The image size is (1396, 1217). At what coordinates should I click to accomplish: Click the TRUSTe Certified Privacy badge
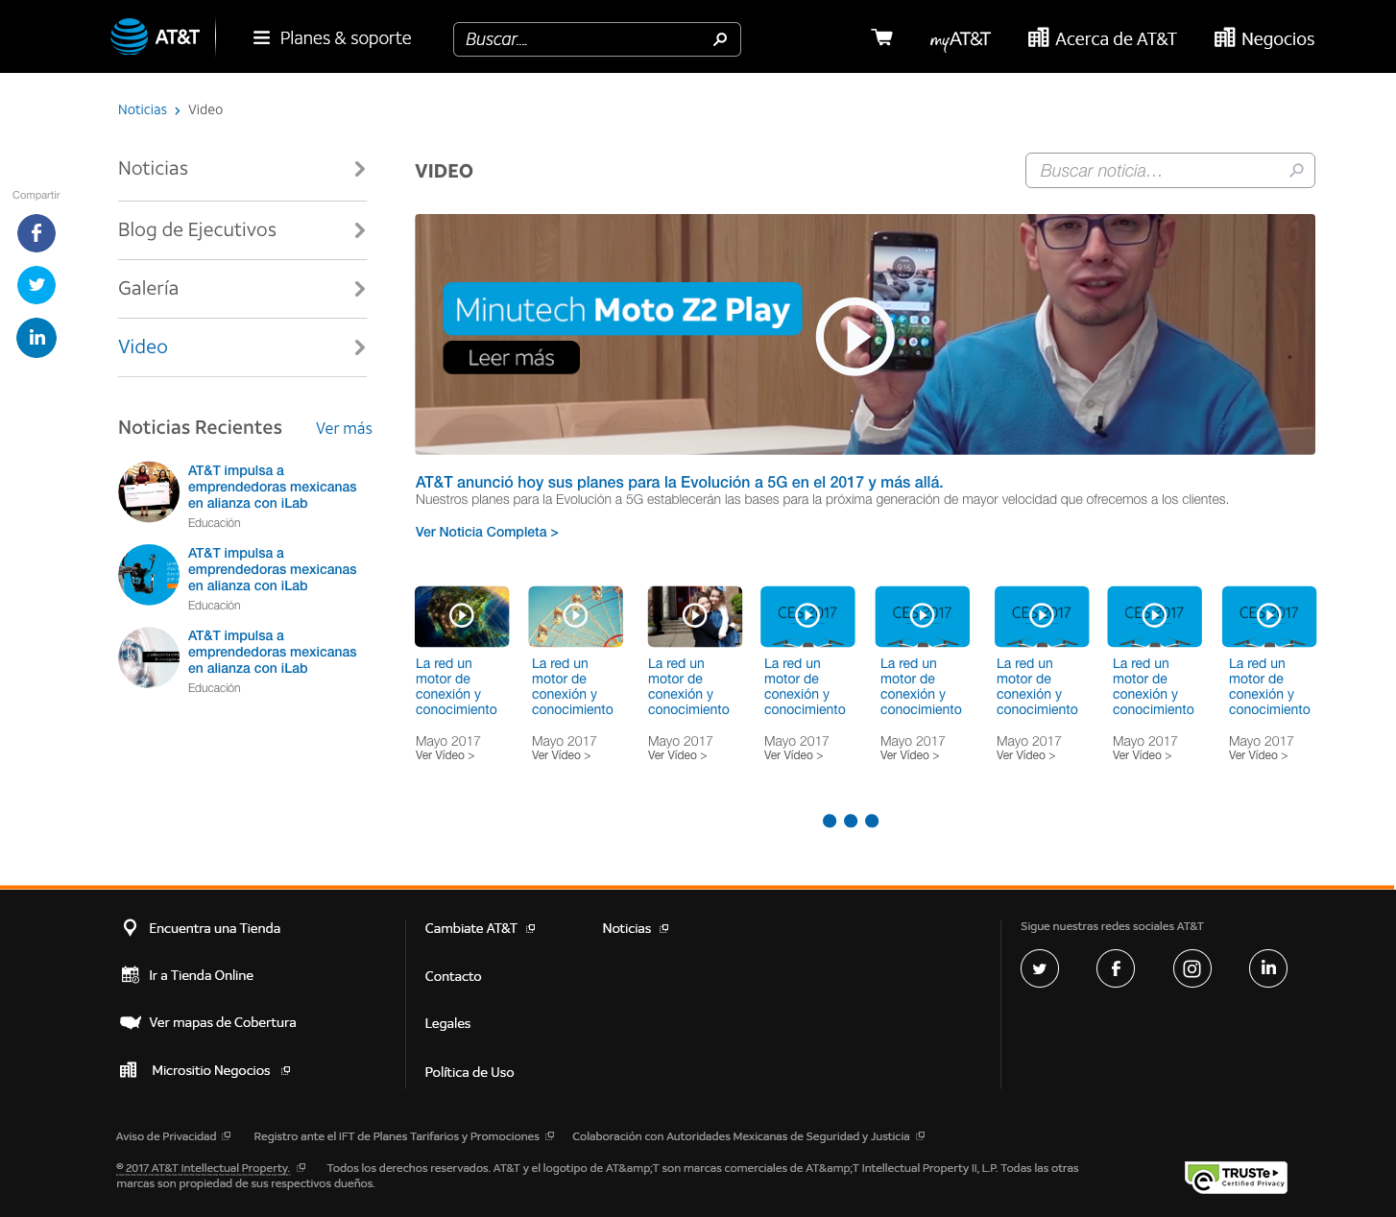(1237, 1178)
